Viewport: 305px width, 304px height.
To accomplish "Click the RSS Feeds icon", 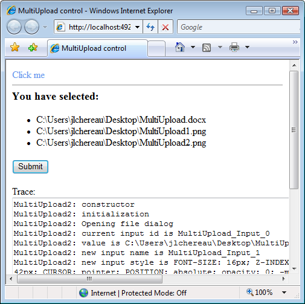I will click(x=207, y=48).
